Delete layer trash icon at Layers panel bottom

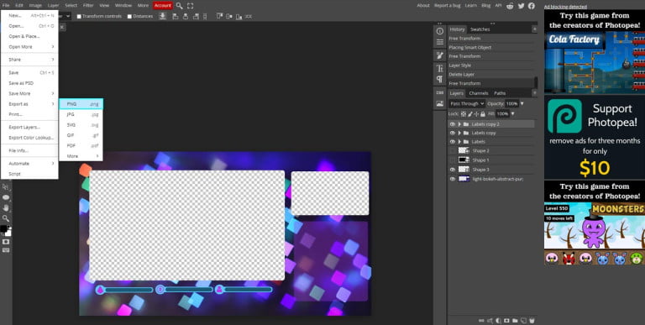coord(532,321)
